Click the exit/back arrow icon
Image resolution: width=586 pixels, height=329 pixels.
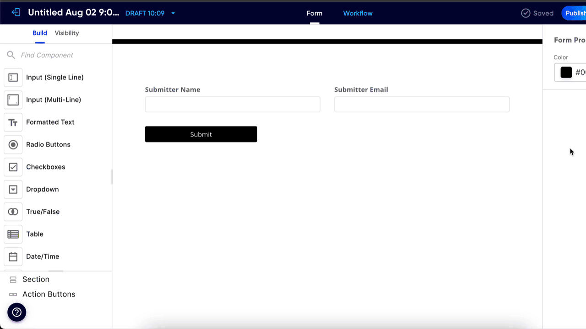tap(16, 13)
